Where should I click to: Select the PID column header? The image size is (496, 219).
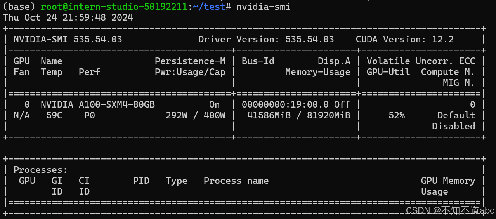coord(141,181)
